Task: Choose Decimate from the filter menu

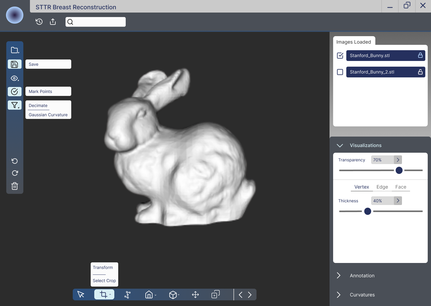Action: pyautogui.click(x=38, y=105)
